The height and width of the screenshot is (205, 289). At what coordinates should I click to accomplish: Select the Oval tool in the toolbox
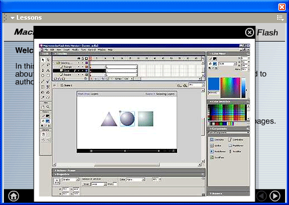pos(43,75)
